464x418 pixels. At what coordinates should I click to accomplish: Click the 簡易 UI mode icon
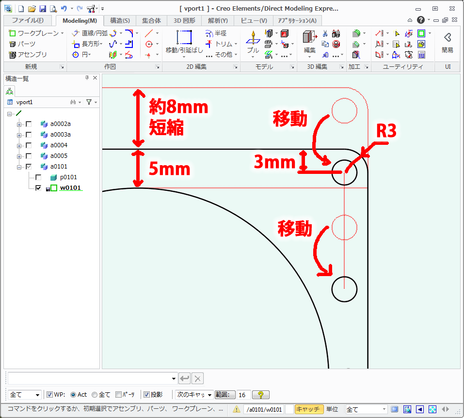447,43
